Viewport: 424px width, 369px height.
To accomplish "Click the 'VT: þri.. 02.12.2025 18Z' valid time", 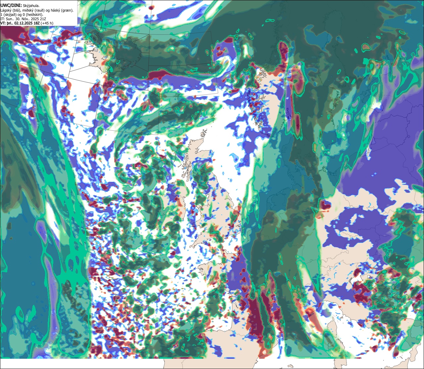I will (20, 23).
